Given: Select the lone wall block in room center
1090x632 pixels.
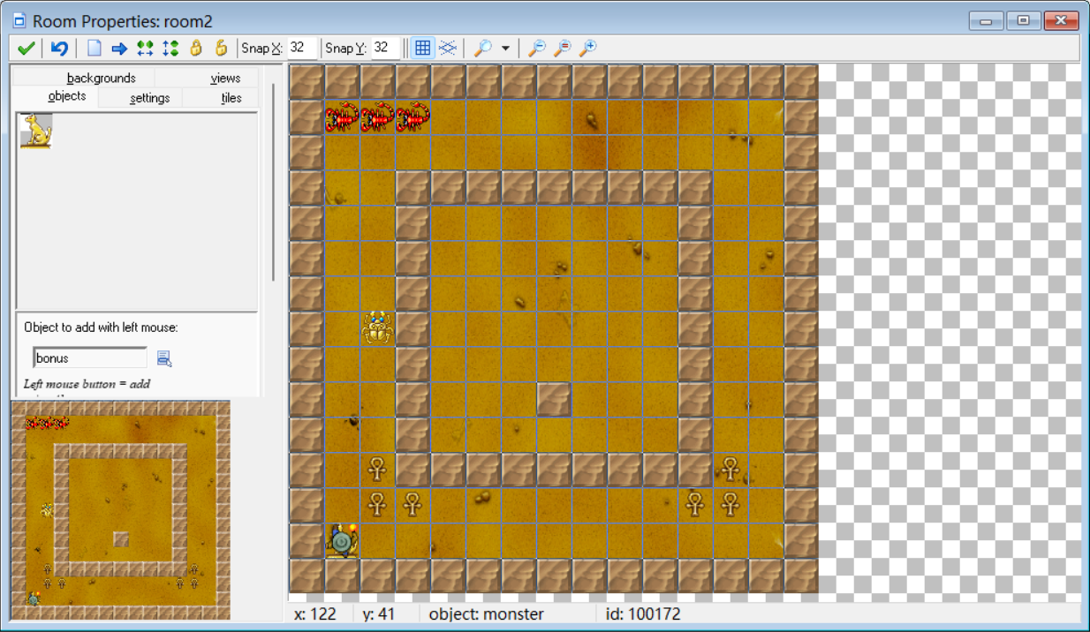Looking at the screenshot, I should (554, 399).
